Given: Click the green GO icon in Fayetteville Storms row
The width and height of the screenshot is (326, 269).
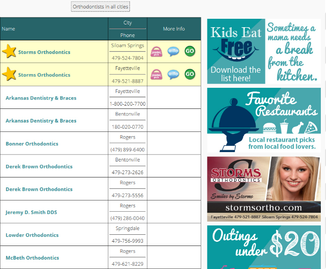Looking at the screenshot, I should pos(190,74).
